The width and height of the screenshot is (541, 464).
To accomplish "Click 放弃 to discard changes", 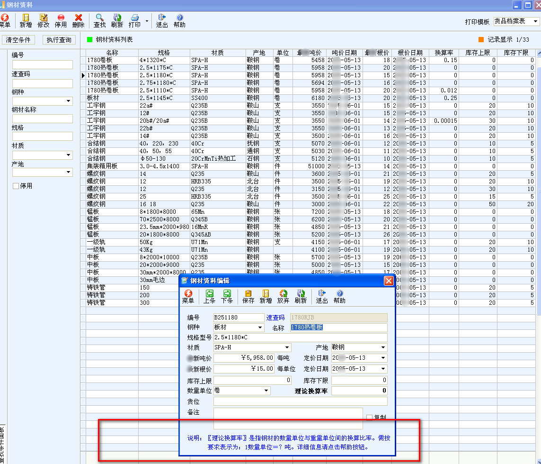I will (283, 297).
